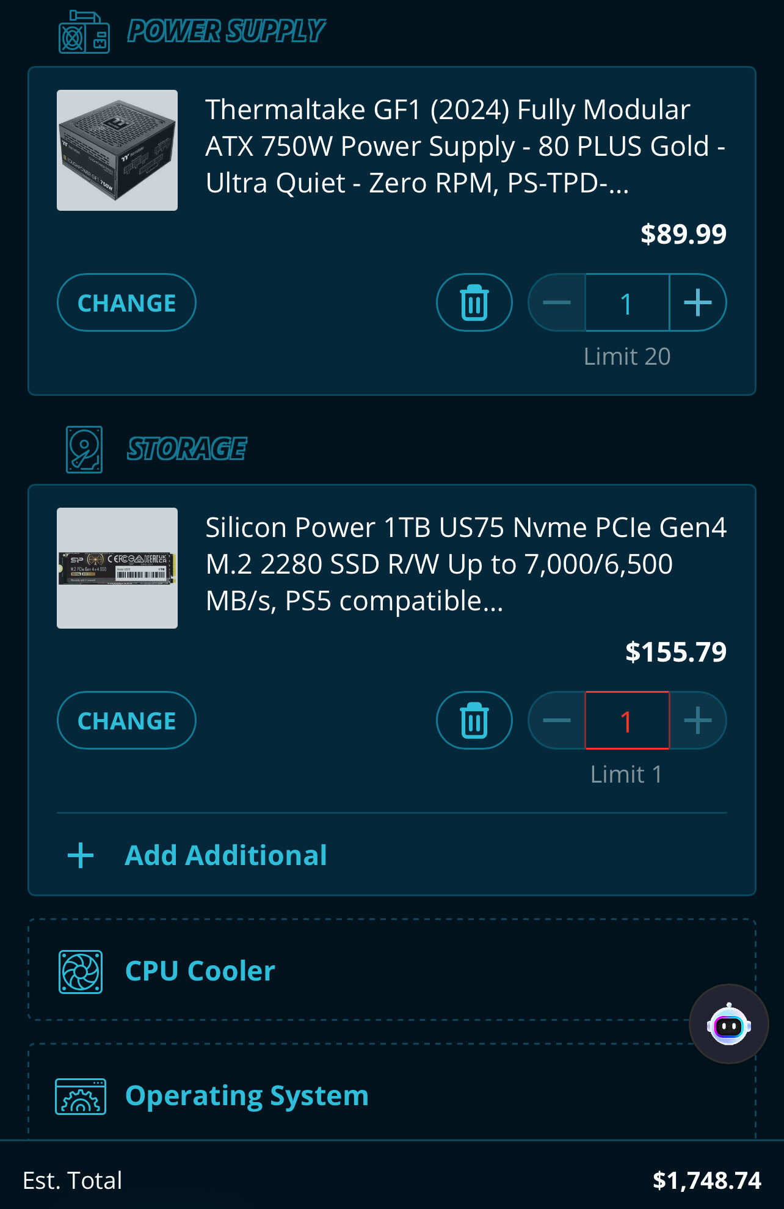Viewport: 784px width, 1209px height.
Task: Expand the CPU Cooler section
Action: point(200,971)
